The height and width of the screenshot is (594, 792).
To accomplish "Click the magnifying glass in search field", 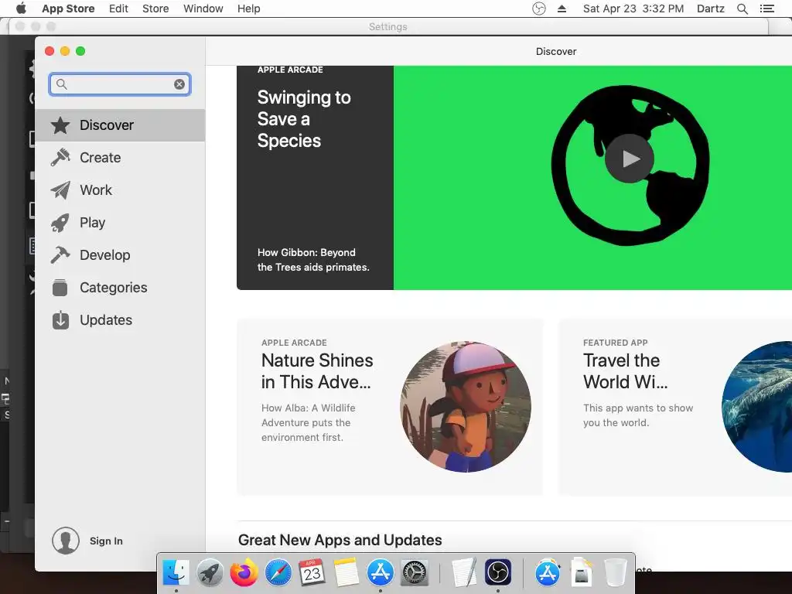I will pos(62,84).
